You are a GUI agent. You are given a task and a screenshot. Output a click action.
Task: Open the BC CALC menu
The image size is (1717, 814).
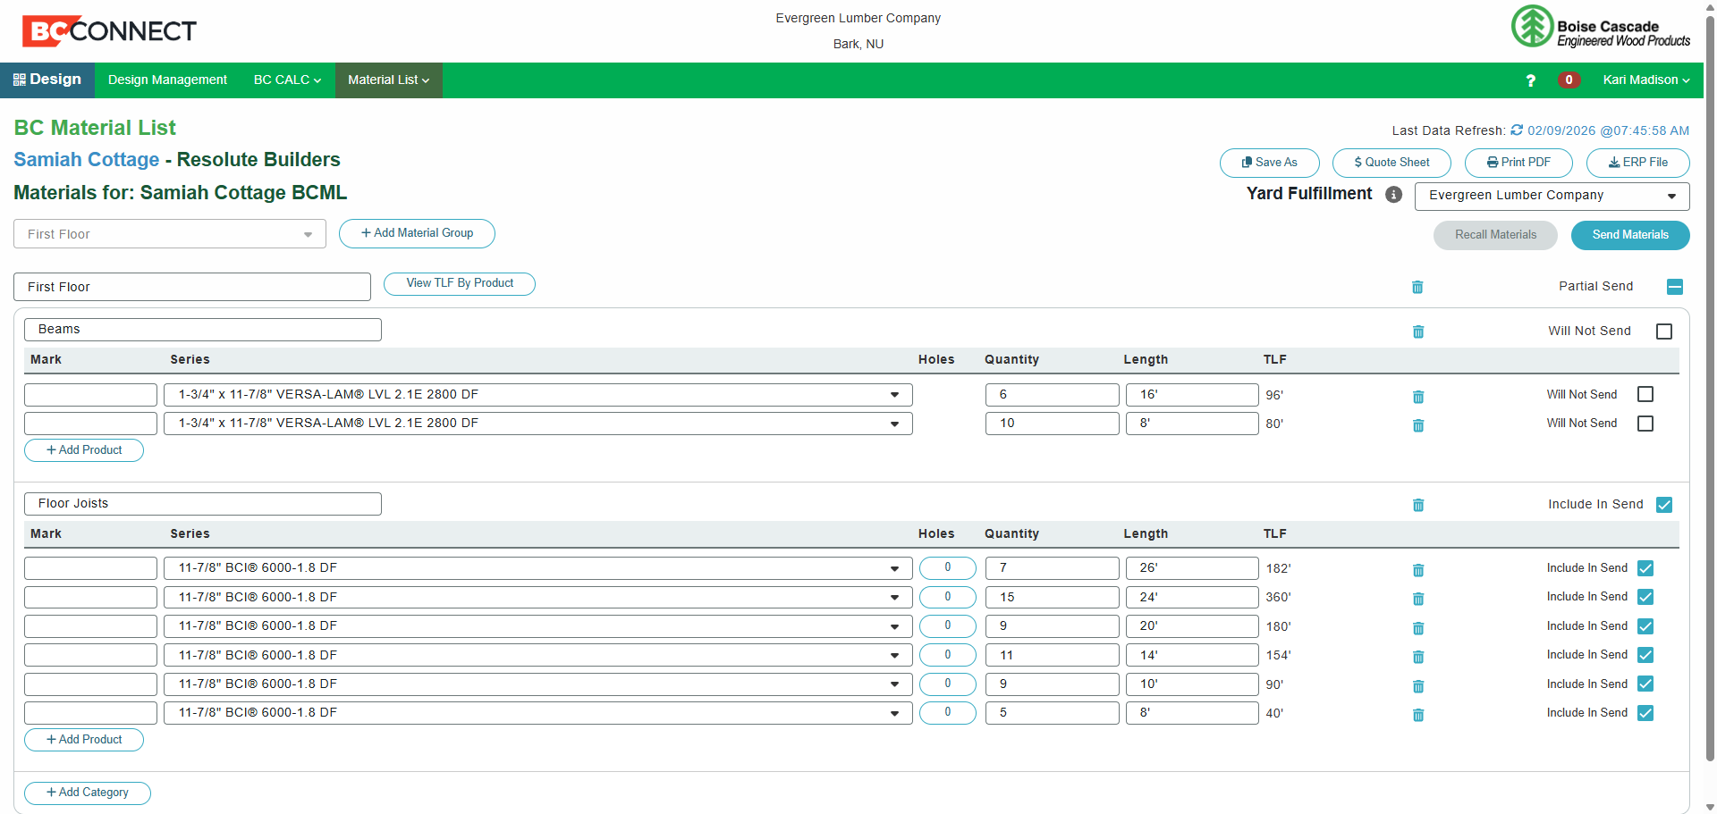(287, 80)
